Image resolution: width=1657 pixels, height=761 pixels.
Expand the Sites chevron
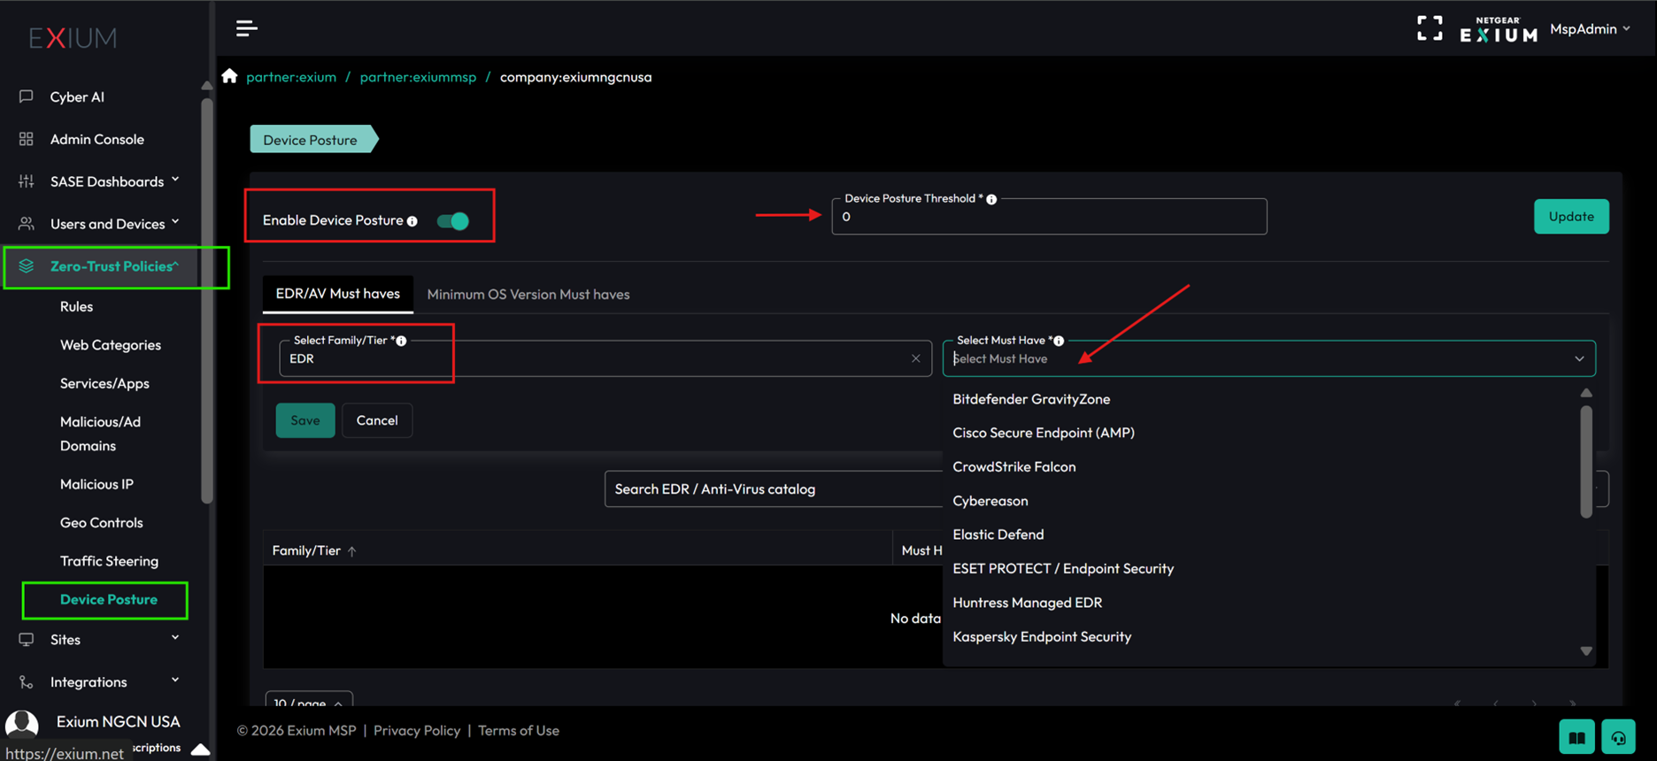(175, 637)
